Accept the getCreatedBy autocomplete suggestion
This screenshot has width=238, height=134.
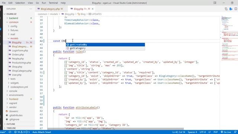105,45
